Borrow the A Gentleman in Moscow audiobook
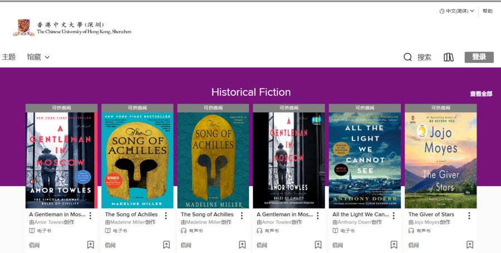Image resolution: width=501 pixels, height=253 pixels. click(x=262, y=245)
